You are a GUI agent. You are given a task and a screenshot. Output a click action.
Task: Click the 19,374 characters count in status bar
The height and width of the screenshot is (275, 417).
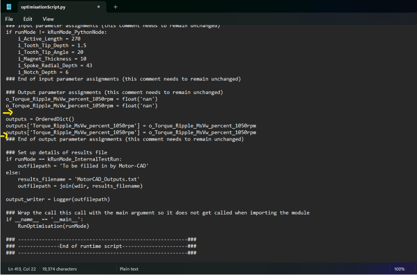(x=59, y=269)
